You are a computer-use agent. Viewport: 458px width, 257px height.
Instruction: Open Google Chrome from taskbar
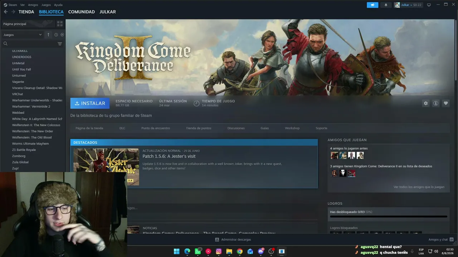pyautogui.click(x=240, y=251)
